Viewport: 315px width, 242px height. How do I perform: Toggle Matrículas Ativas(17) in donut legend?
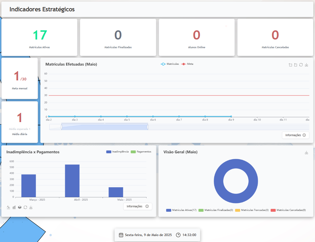(x=181, y=210)
